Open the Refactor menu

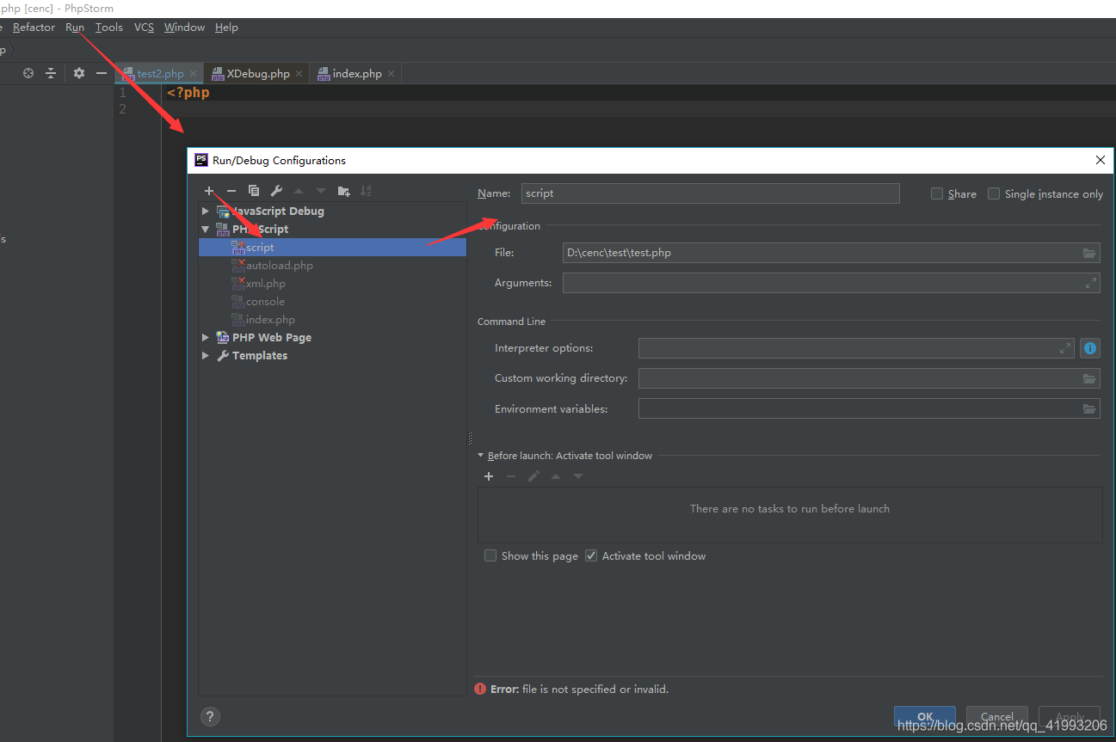(x=34, y=28)
